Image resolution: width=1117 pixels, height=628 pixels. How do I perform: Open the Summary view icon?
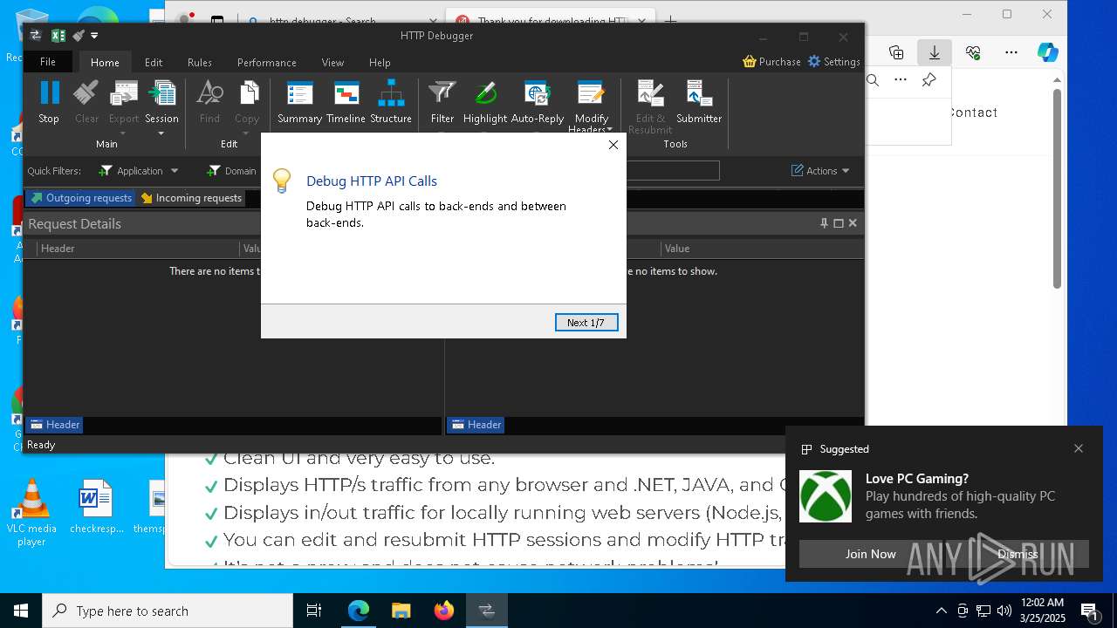299,93
